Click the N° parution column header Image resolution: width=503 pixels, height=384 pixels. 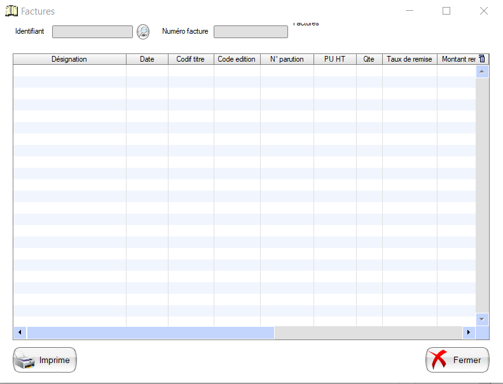pyautogui.click(x=287, y=59)
